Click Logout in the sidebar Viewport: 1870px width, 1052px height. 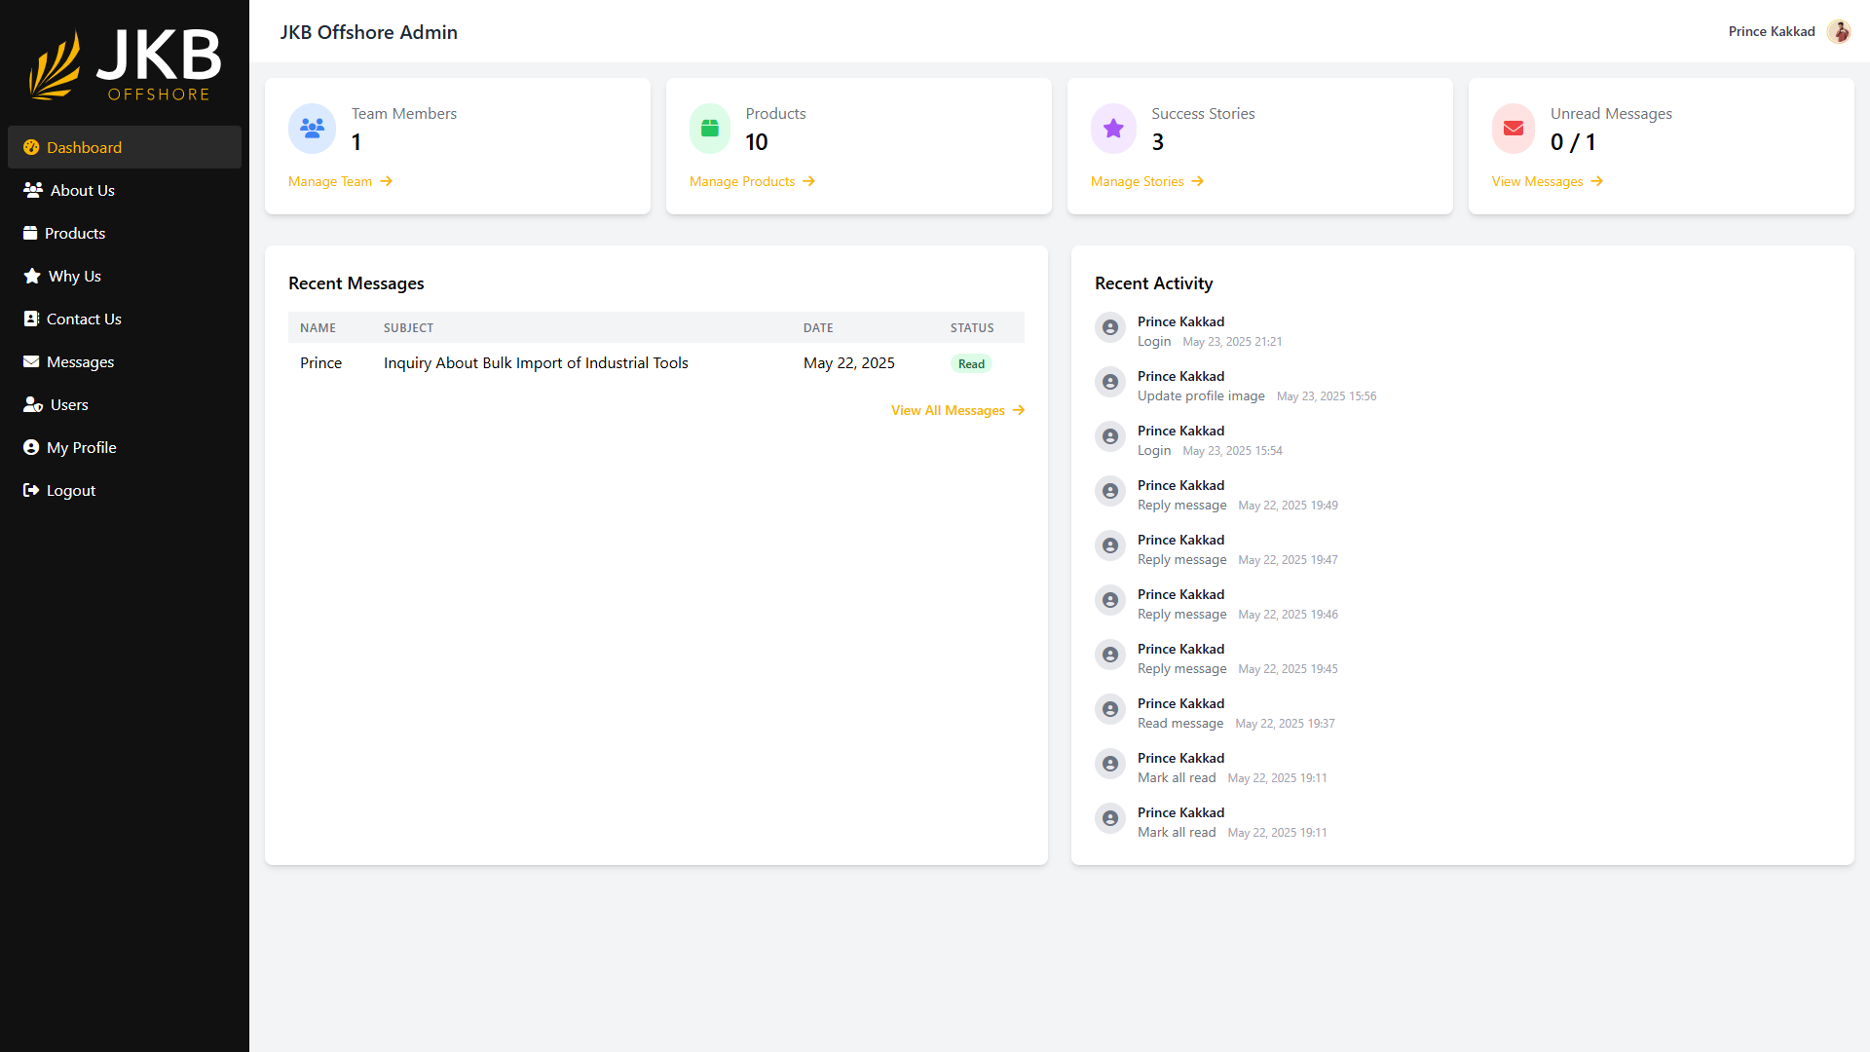[x=70, y=490]
